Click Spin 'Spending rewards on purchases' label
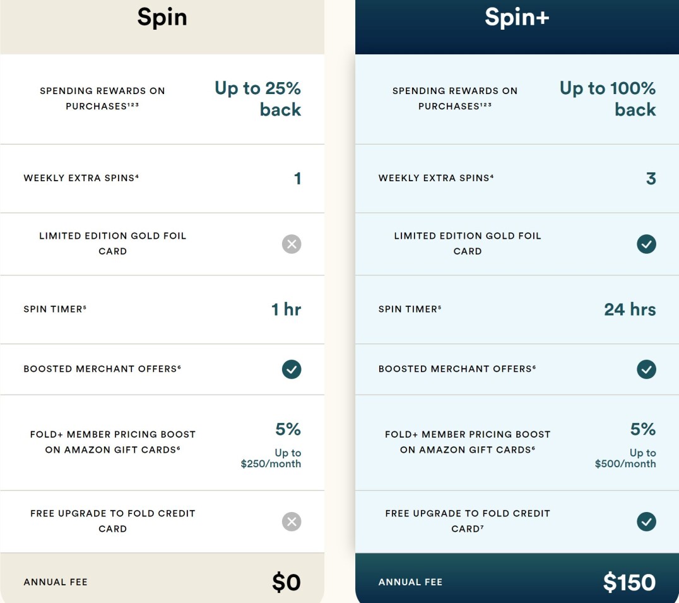 tap(102, 99)
